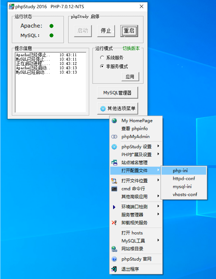The width and height of the screenshot is (216, 279).
Task: Open the MySQL管理器 button
Action: click(117, 93)
